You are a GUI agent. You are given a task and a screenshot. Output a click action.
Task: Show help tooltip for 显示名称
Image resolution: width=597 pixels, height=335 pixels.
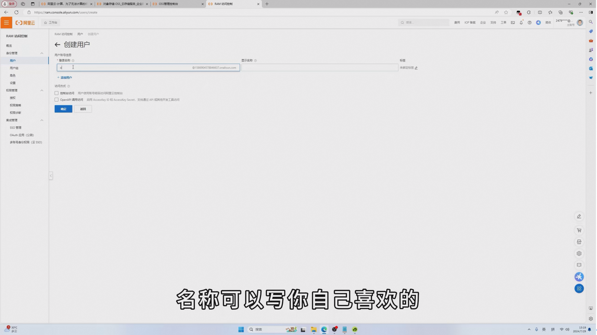(x=255, y=61)
